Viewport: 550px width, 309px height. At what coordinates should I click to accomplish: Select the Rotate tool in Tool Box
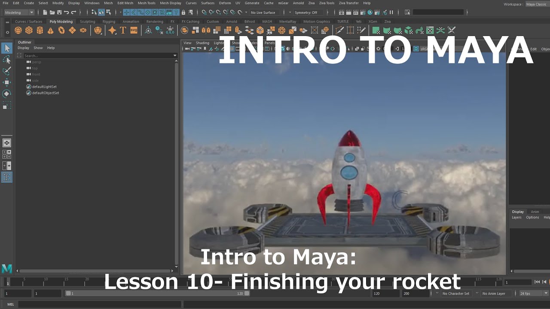click(x=7, y=93)
